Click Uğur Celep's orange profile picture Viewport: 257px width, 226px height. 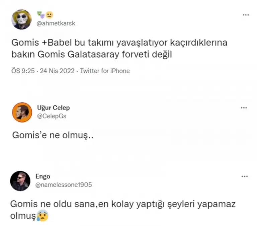pyautogui.click(x=22, y=112)
